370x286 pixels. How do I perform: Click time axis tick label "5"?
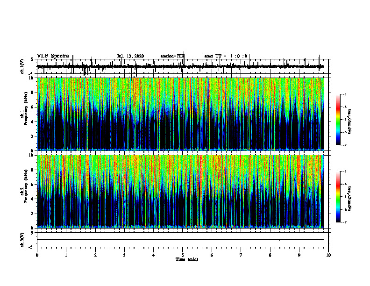183,255
